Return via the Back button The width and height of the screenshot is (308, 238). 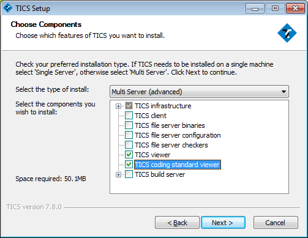point(177,223)
